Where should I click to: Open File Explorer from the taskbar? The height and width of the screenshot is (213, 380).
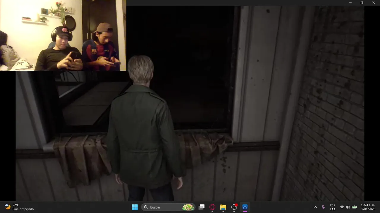tap(223, 207)
